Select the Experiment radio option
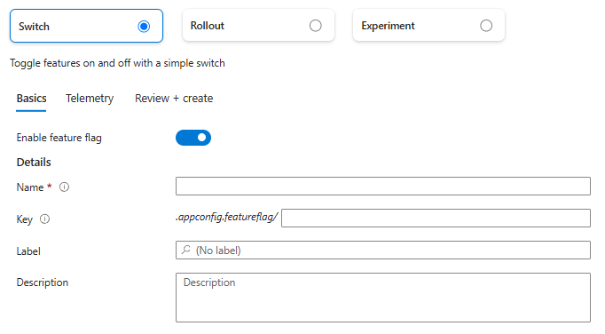Screen dimensions: 605x334 [x=486, y=26]
